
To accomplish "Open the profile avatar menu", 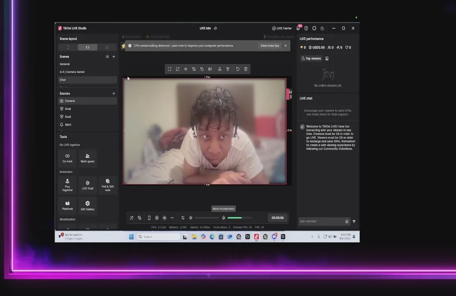I will [322, 28].
